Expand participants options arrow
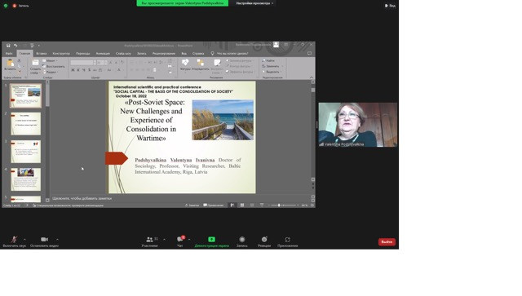This screenshot has width=522, height=296. 164,239
